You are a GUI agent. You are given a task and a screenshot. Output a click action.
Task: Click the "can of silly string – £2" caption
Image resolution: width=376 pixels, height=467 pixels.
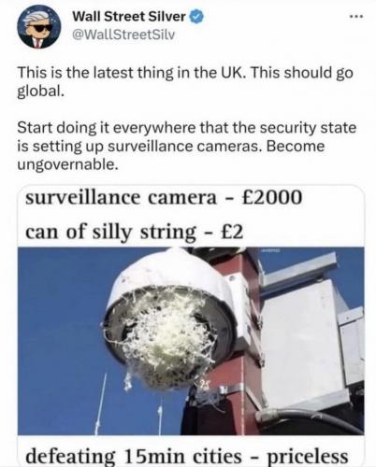[134, 233]
